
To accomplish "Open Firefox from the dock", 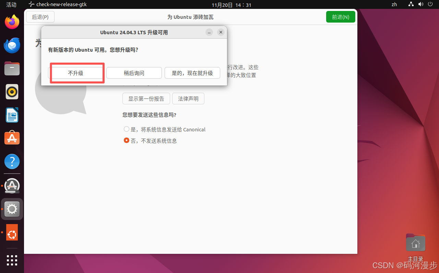I will click(x=12, y=22).
